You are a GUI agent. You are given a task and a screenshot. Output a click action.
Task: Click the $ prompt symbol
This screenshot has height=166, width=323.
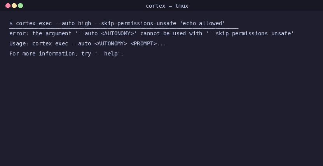coord(11,23)
